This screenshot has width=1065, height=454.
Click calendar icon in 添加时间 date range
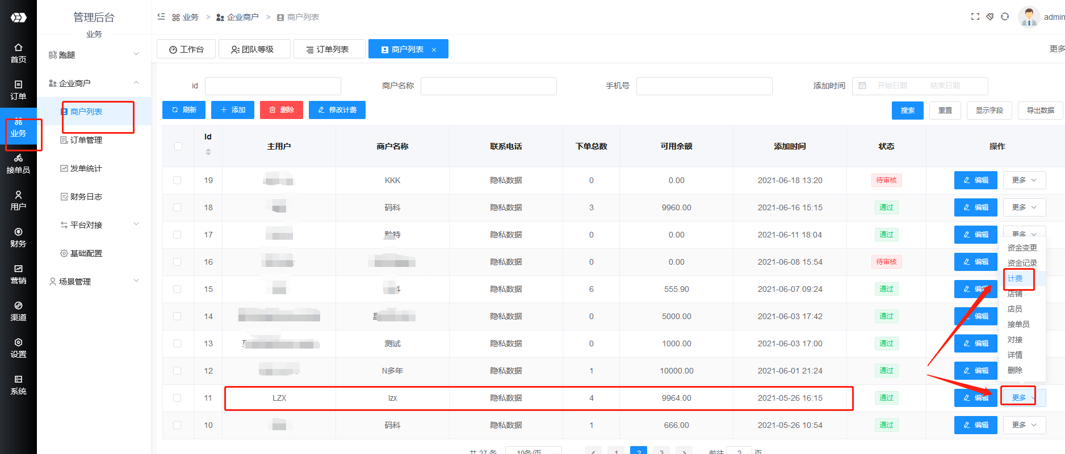click(x=862, y=86)
